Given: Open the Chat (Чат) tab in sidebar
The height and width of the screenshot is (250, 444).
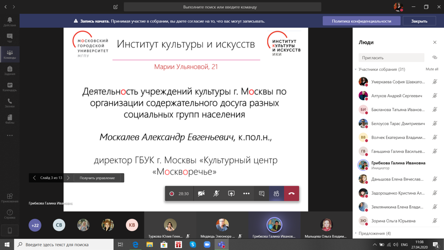Looking at the screenshot, I should tap(10, 38).
